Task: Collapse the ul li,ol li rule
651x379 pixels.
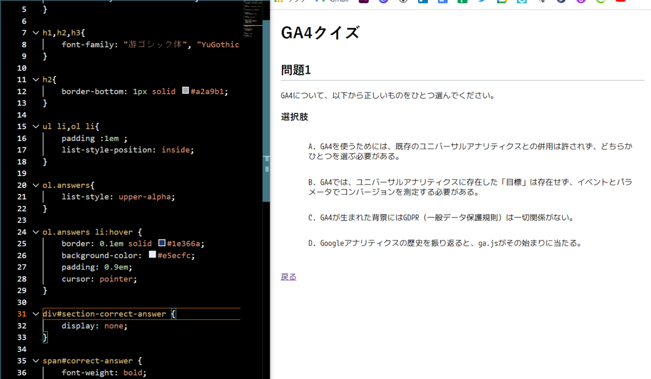Action: (36, 126)
